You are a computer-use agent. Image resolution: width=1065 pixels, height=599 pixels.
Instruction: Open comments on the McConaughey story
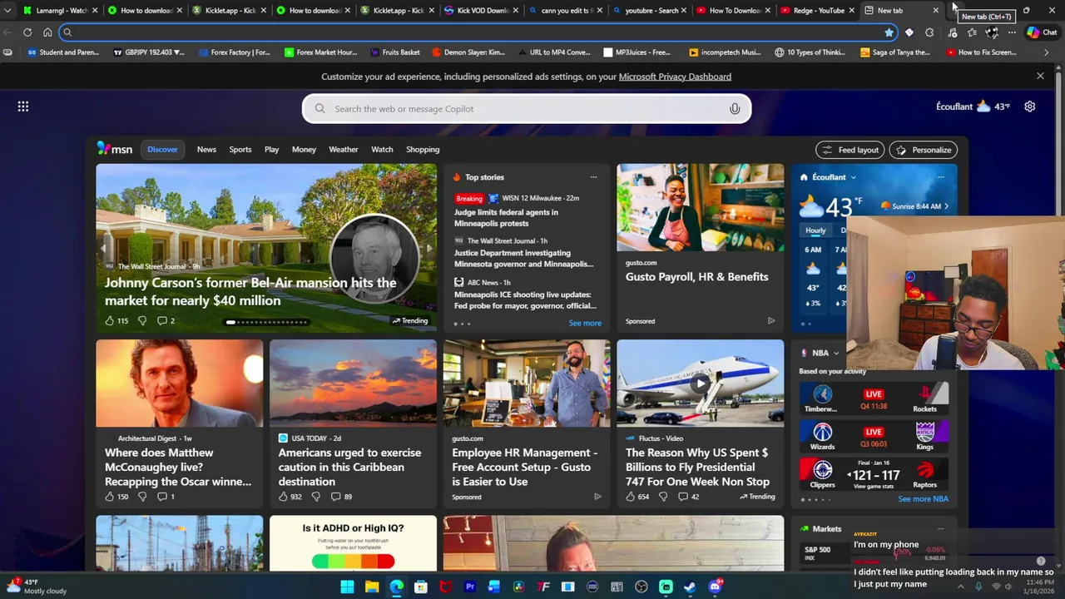[x=165, y=497]
